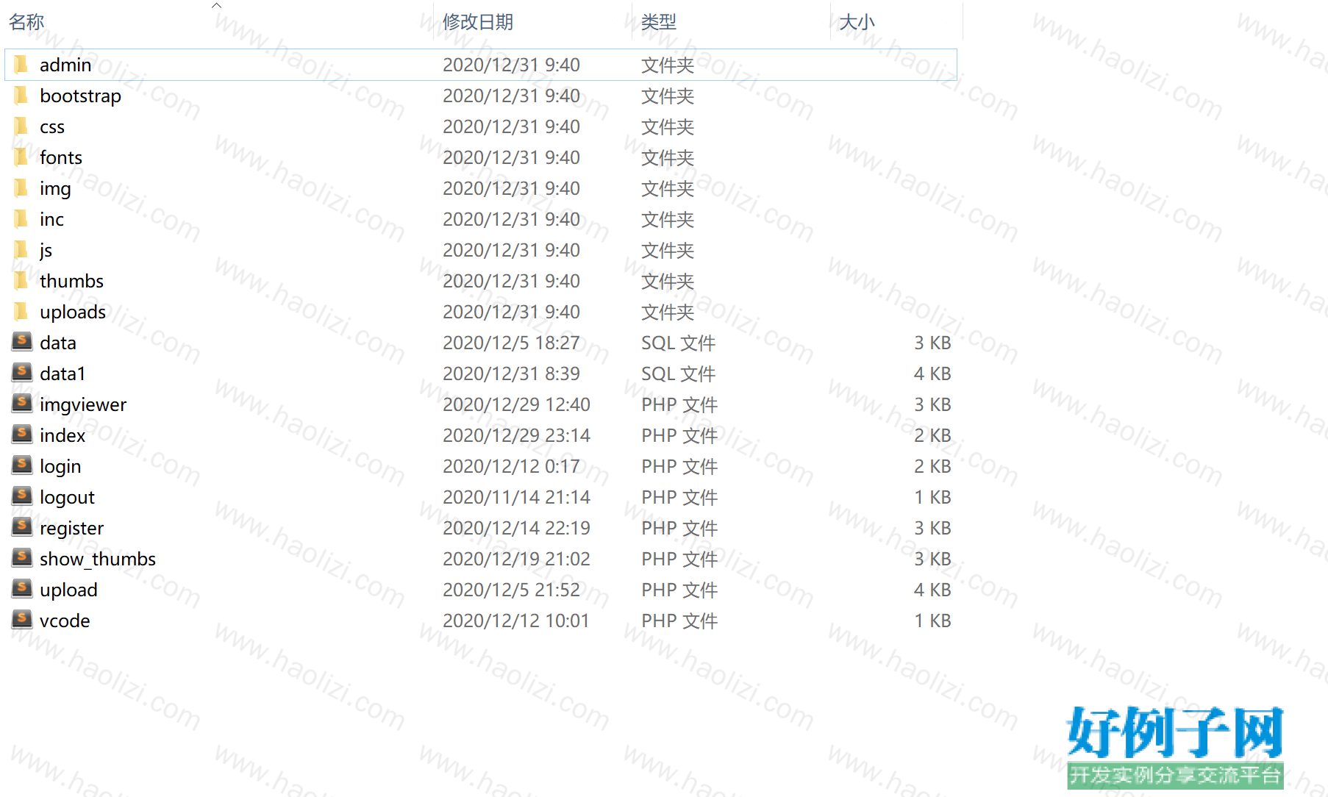Select the bootstrap folder icon

(x=21, y=96)
